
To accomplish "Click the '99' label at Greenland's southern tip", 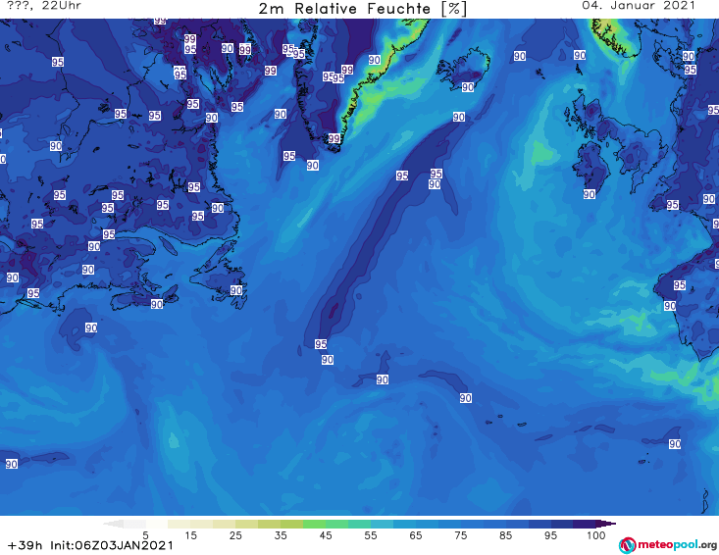I will pyautogui.click(x=334, y=138).
